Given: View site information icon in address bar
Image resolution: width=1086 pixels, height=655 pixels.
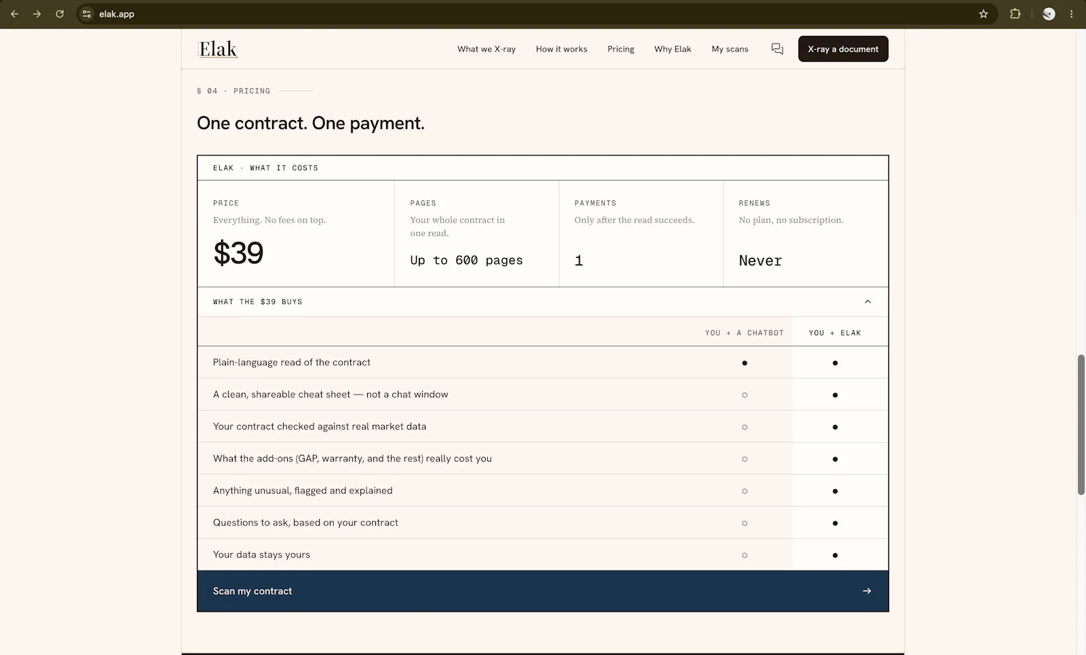Looking at the screenshot, I should (86, 14).
